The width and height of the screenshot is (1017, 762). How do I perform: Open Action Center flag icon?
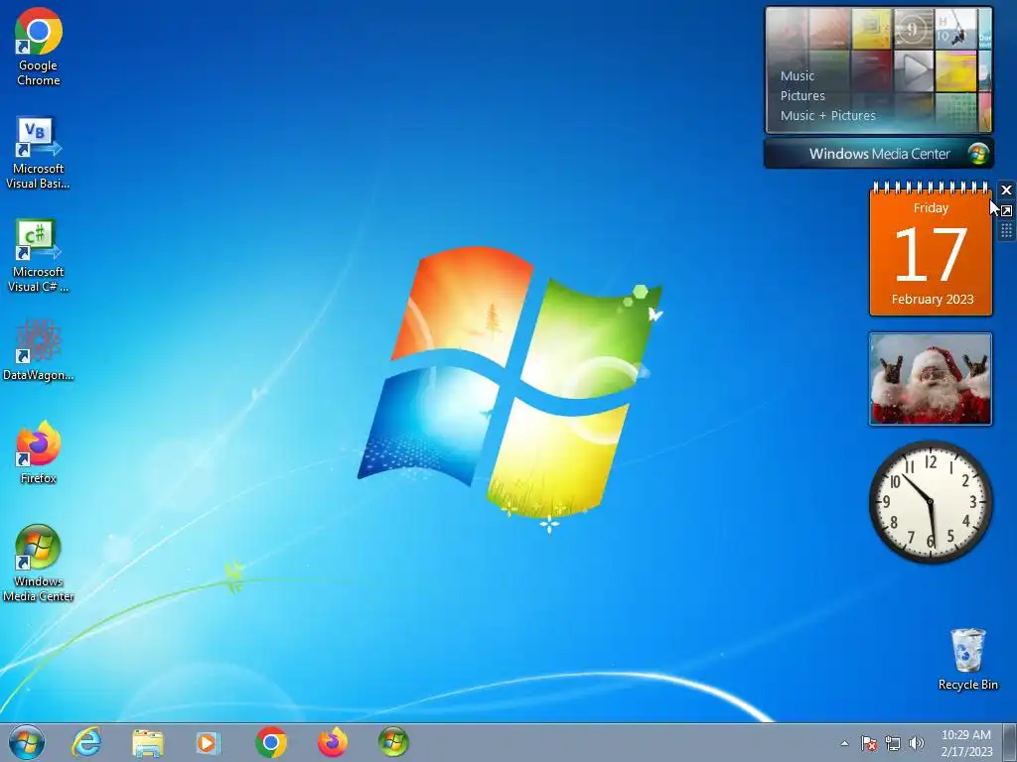[869, 743]
